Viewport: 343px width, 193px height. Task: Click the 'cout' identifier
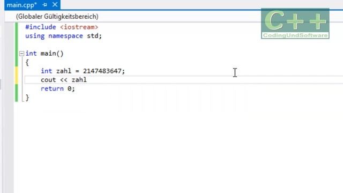pos(48,80)
